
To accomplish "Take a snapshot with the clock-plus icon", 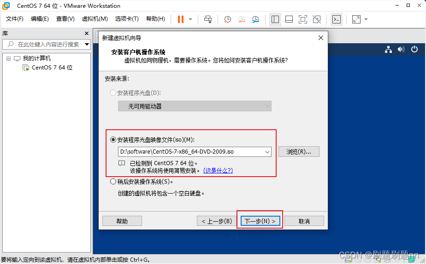I will pos(227,19).
